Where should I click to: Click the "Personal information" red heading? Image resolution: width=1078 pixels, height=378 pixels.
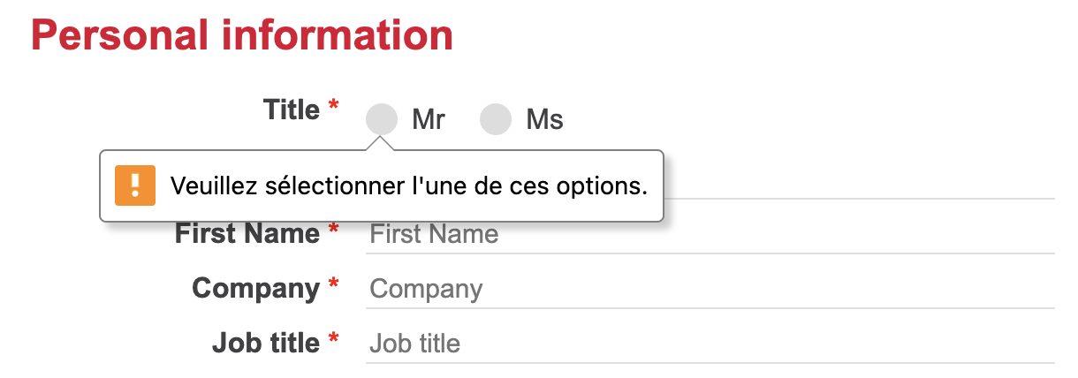242,36
